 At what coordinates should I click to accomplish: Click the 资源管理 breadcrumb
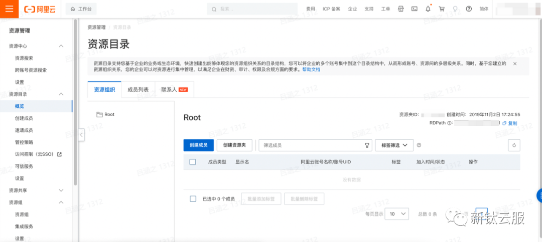96,27
